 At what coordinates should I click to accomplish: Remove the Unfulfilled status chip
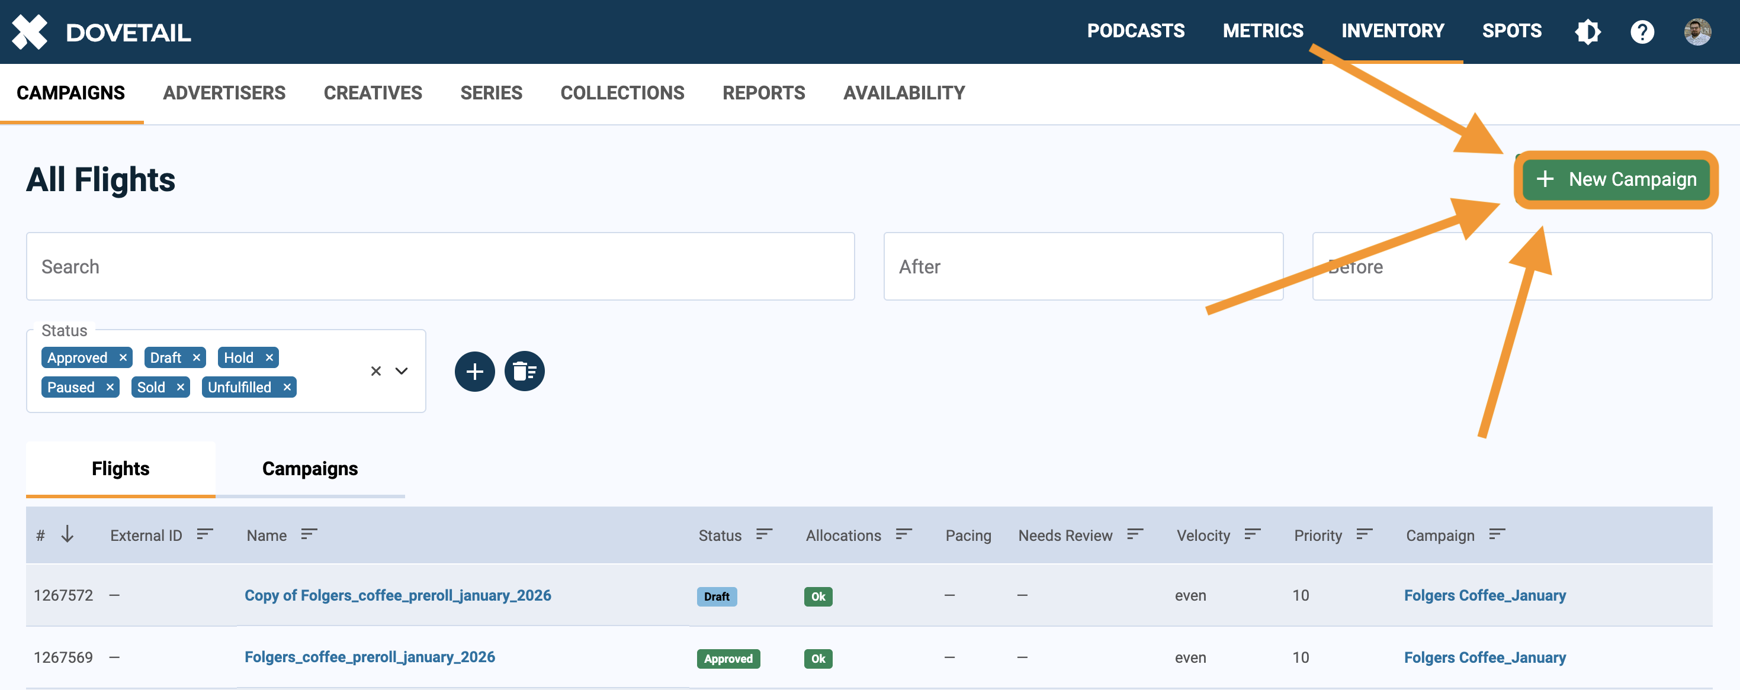287,388
